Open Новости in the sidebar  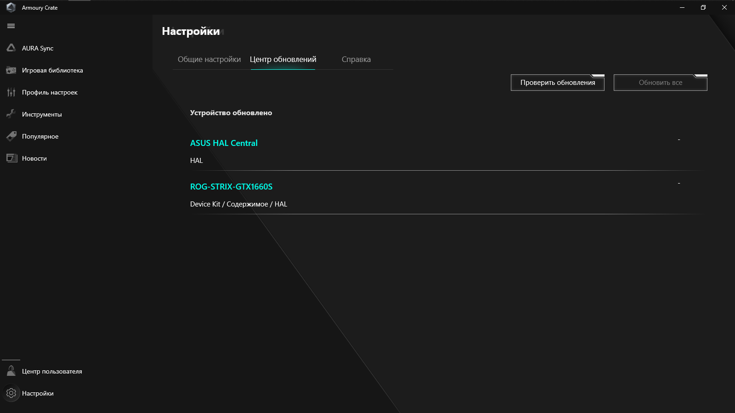click(x=34, y=158)
